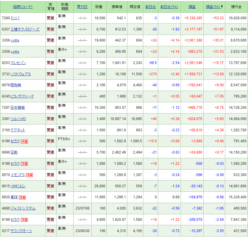
Task: Open セラク link in PTS/6ヶ row
Action: pos(15,141)
